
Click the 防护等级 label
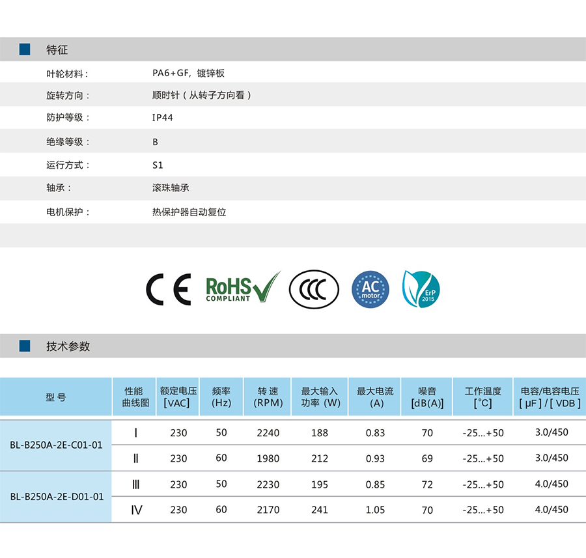tap(68, 117)
